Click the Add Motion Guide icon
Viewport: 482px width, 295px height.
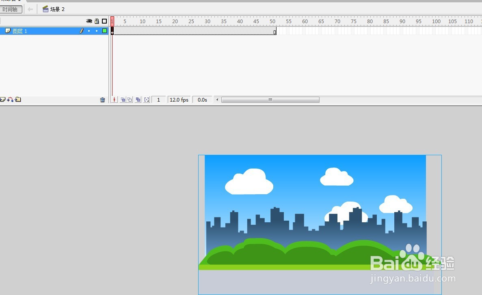point(10,100)
